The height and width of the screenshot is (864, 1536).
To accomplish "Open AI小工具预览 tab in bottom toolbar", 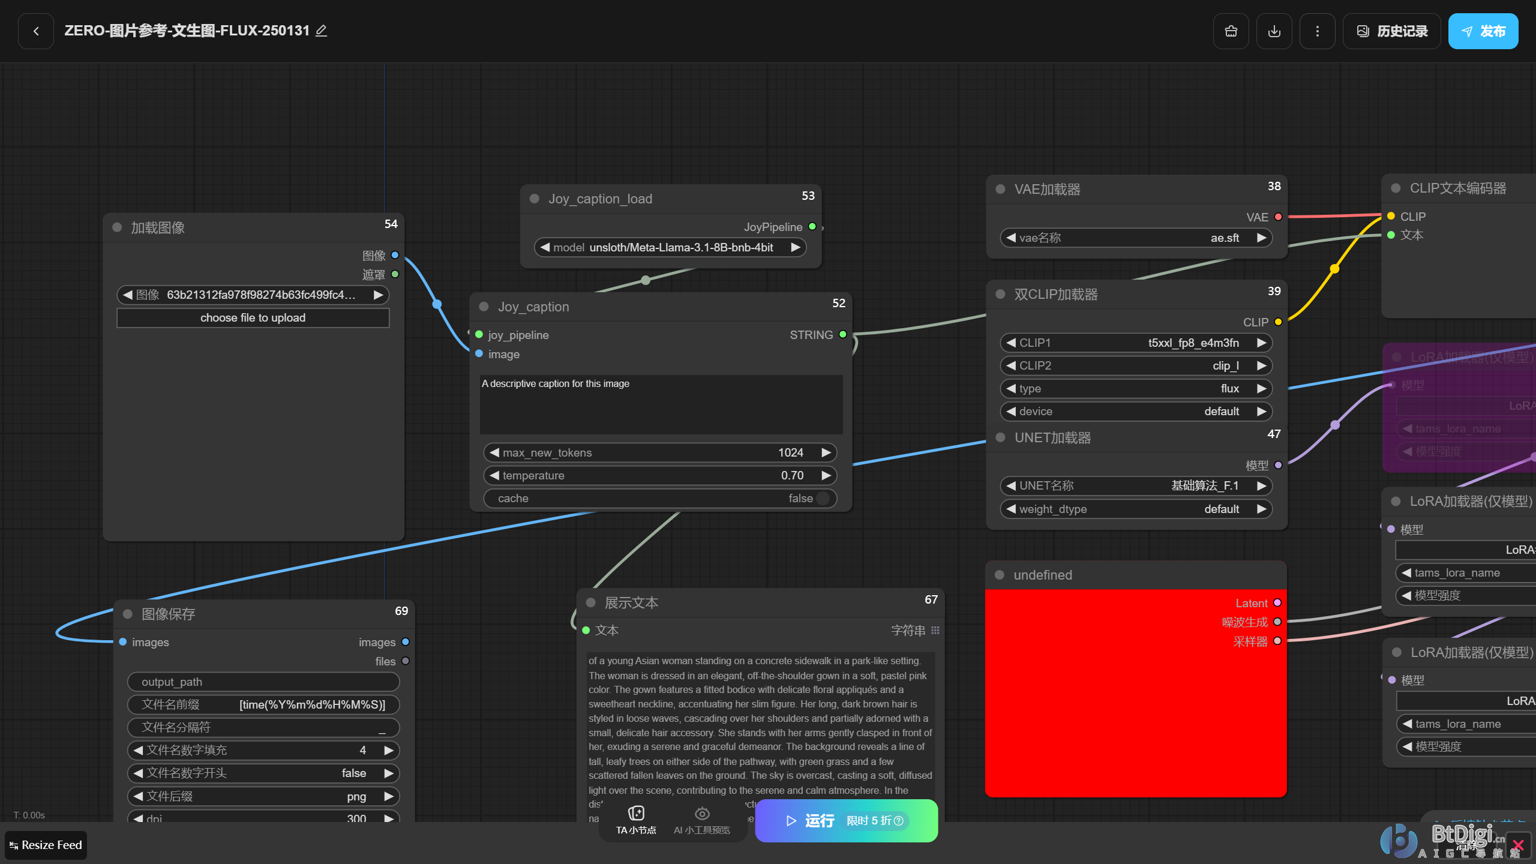I will 701,821.
